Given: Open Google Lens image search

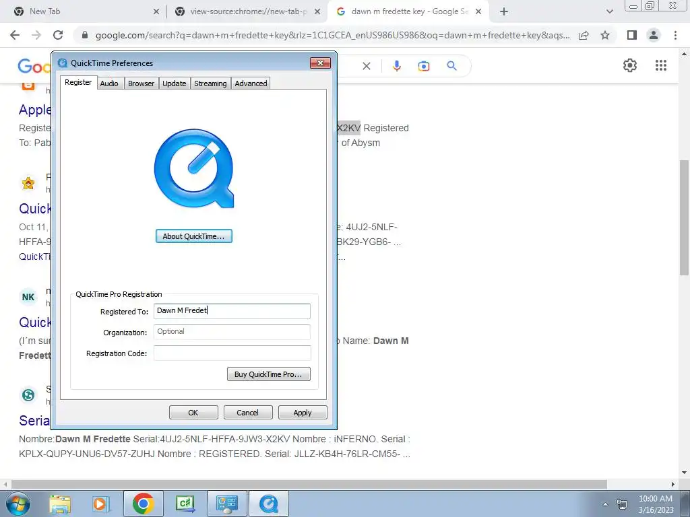Looking at the screenshot, I should 424,66.
